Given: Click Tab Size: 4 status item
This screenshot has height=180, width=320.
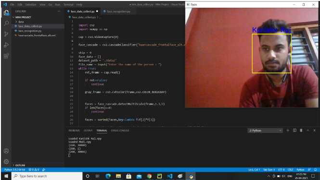Looking at the screenshot, I should point(269,169).
